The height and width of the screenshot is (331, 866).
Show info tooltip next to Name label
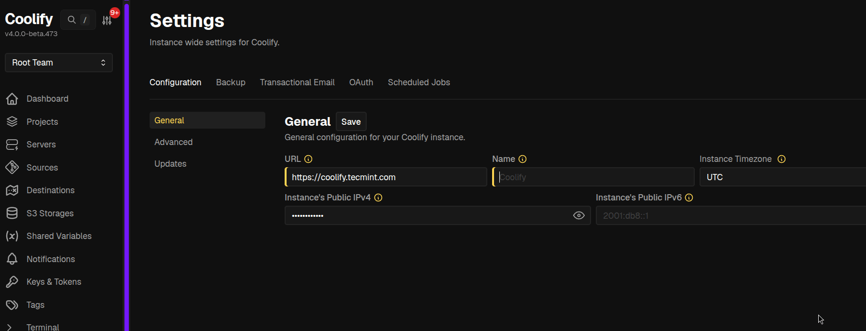point(522,159)
